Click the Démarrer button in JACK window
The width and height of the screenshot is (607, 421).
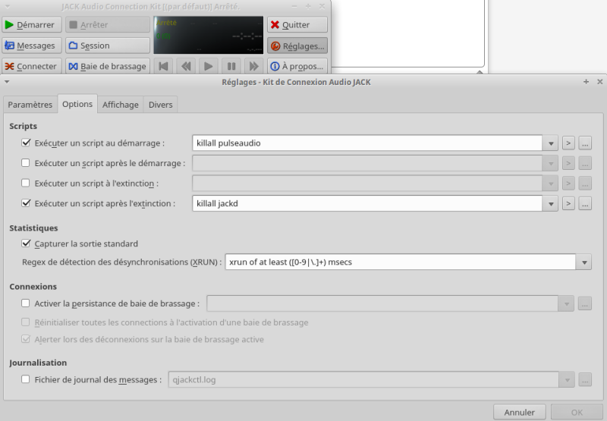32,25
